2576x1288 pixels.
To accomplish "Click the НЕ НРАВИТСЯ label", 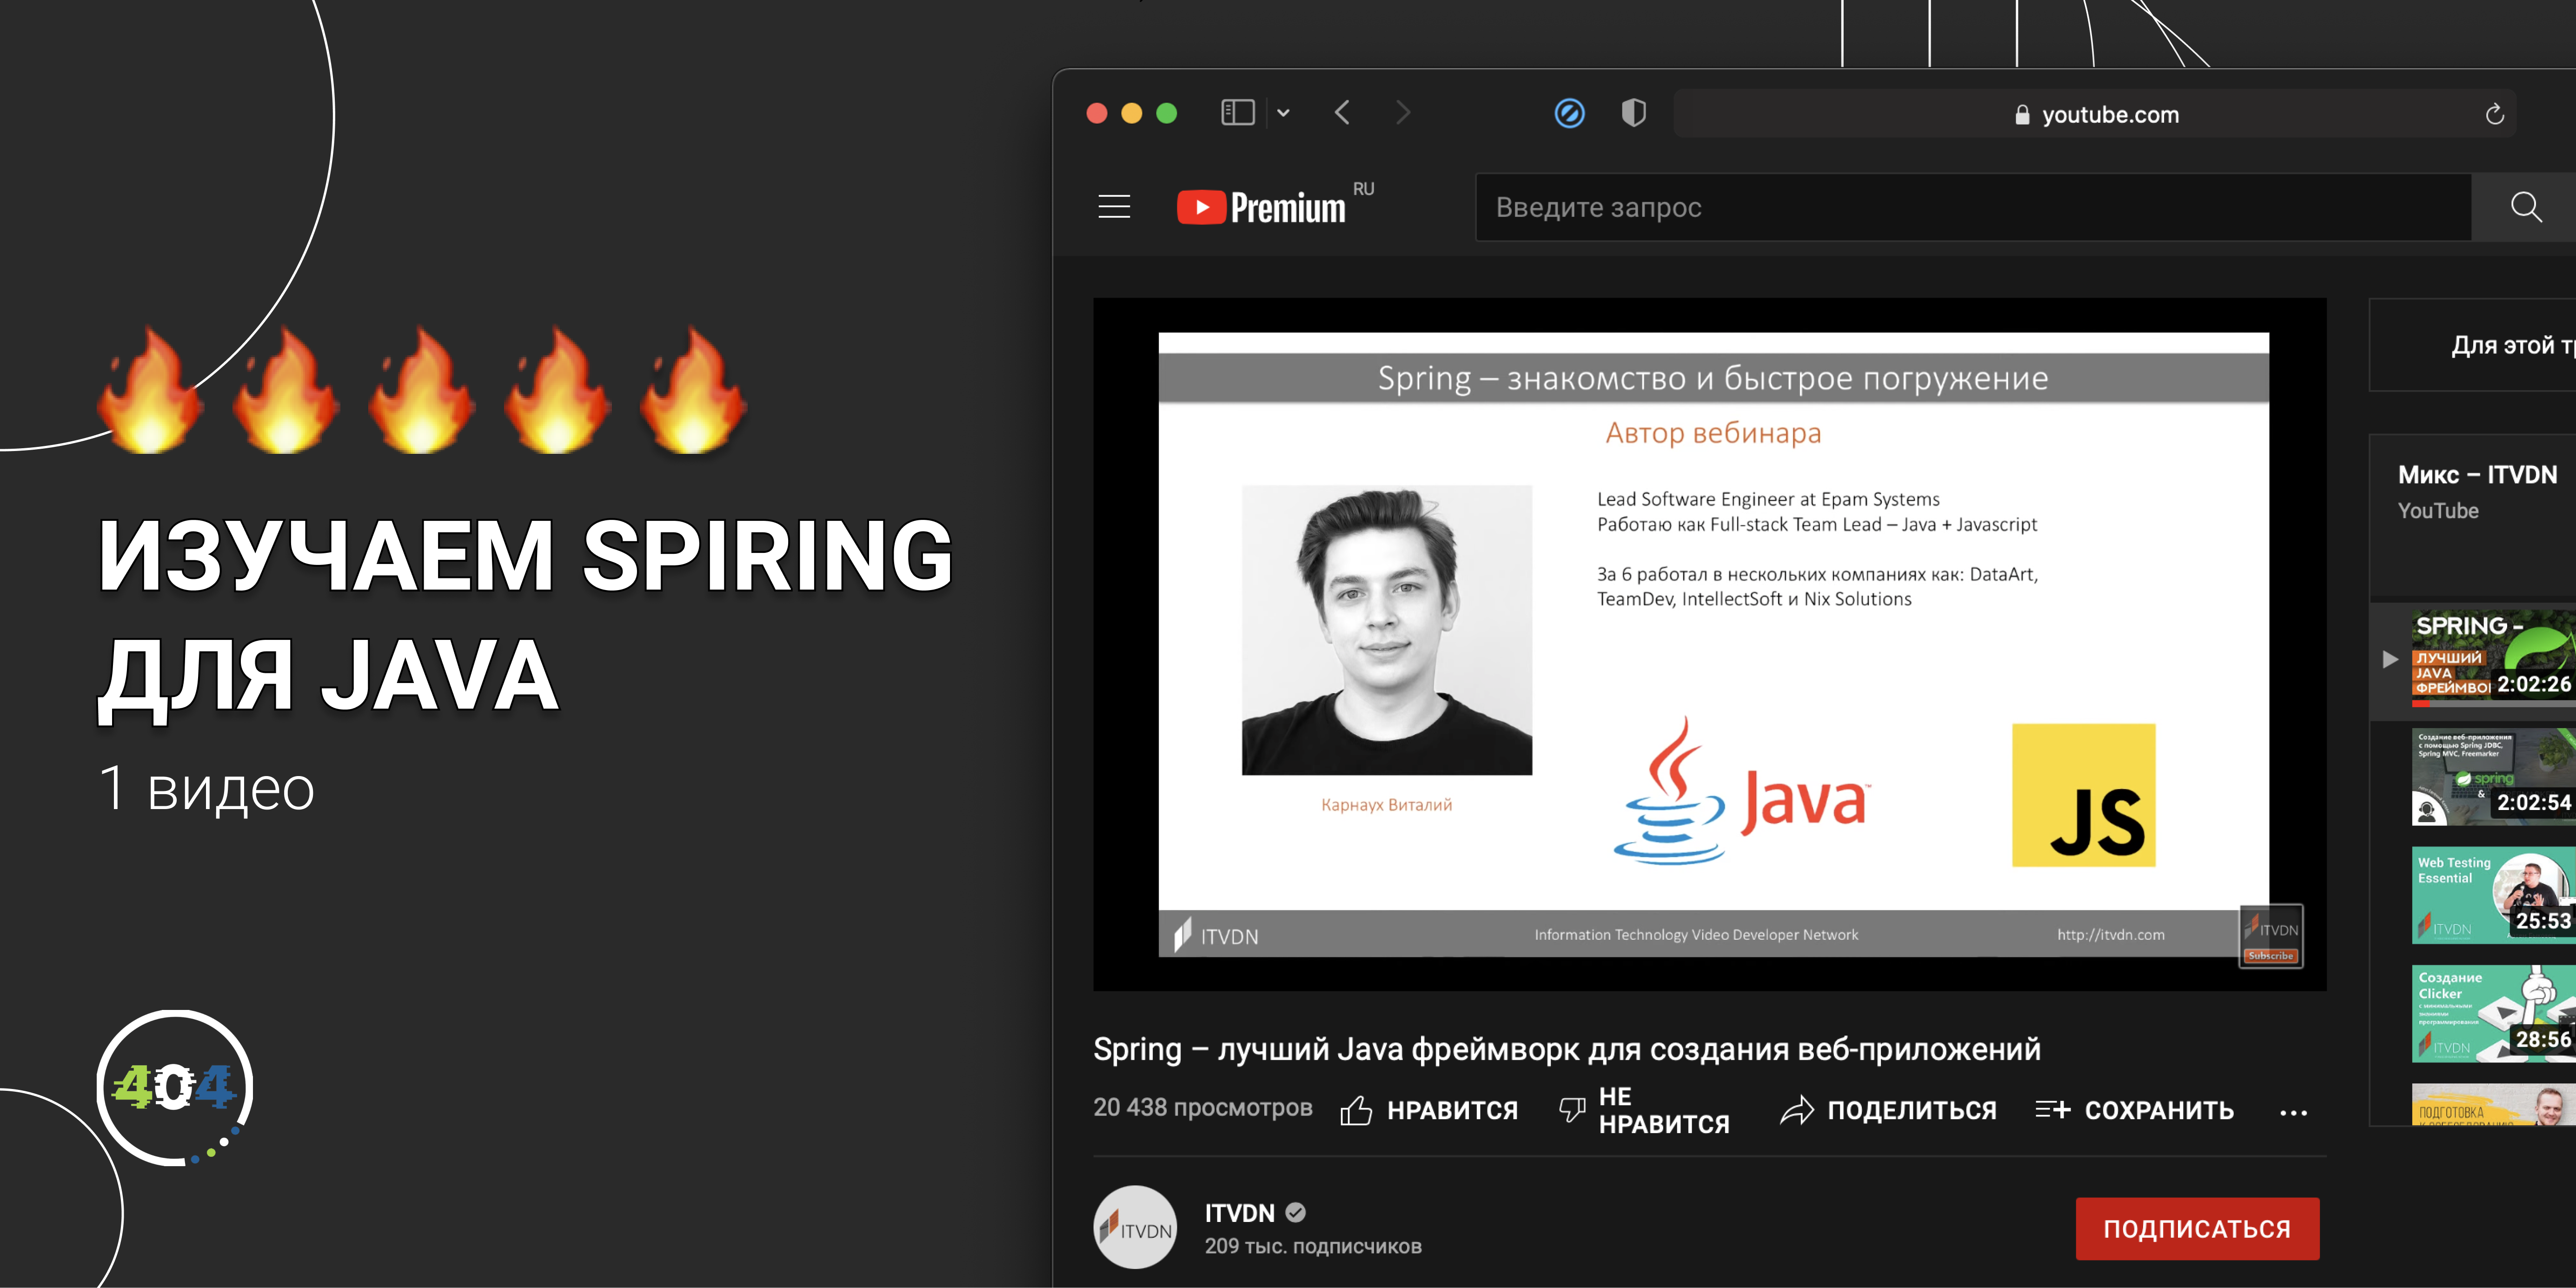I will point(1664,1110).
